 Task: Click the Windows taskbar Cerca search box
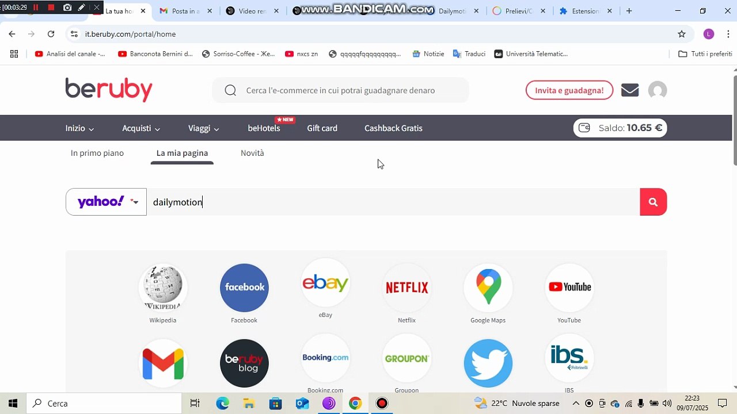coord(104,403)
